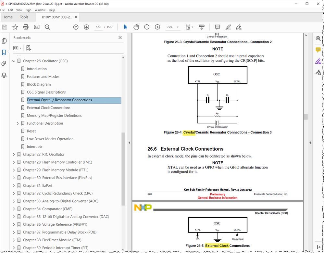Open the Sign menu
The width and height of the screenshot is (324, 253).
point(29,10)
